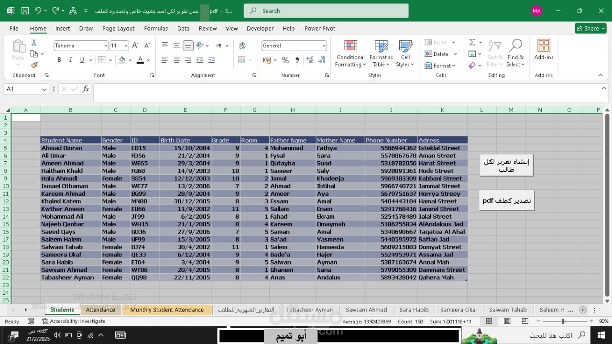Click Decrease Decimal icon
Screen dimensions: 612x344
(x=322, y=60)
